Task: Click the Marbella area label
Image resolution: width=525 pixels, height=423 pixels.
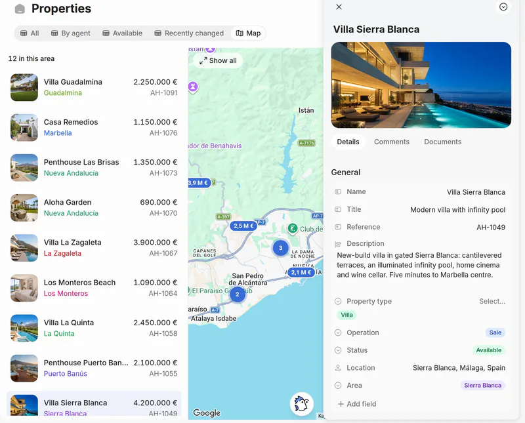Action: 58,133
